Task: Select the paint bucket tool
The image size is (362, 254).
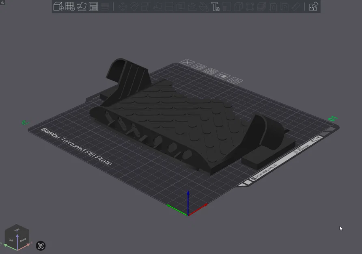Action: pos(203,7)
